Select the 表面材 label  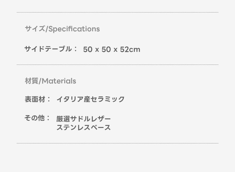click(x=35, y=99)
